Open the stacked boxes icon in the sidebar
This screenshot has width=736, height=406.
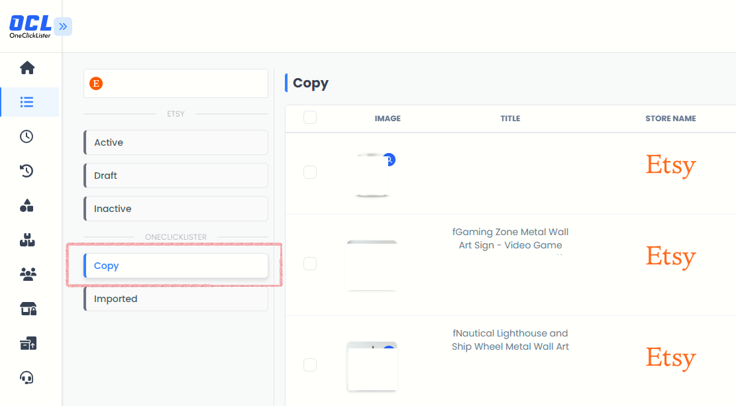[x=27, y=240]
